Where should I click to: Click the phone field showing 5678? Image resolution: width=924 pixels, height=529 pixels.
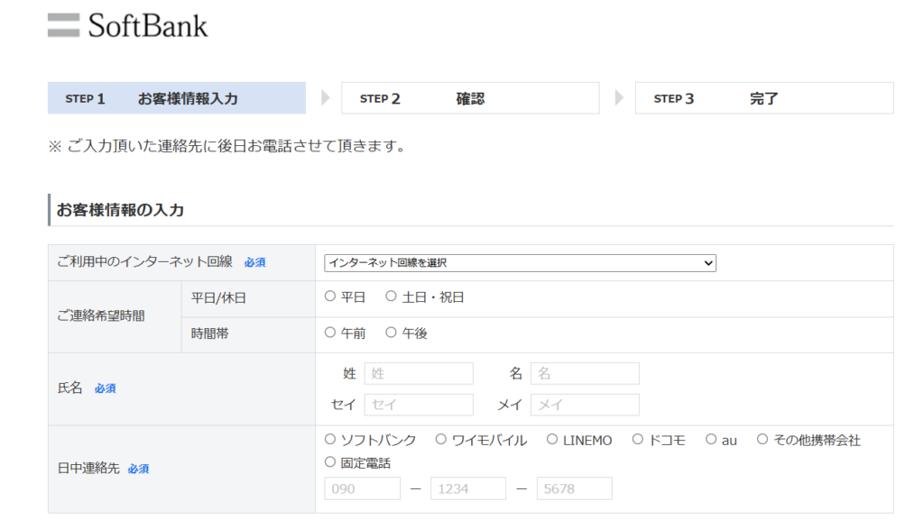point(574,488)
